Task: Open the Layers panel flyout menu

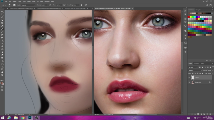Action: (x=213, y=64)
